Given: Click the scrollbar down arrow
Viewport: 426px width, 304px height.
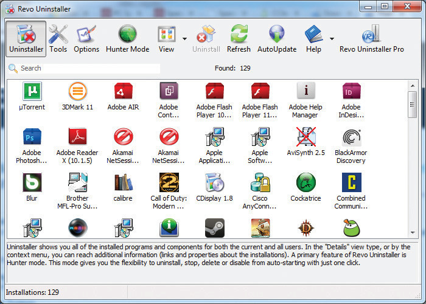Looking at the screenshot, I should point(413,233).
